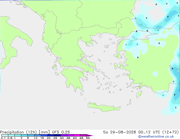Viewport: 180px width, 139px height.
Task: Select legend swatch between 45 and 50
Action: coord(83,135)
